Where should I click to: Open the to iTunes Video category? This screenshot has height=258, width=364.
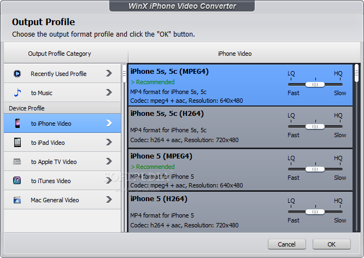[62, 180]
